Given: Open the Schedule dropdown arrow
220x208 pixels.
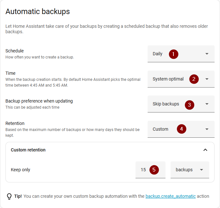Looking at the screenshot, I should 207,54.
